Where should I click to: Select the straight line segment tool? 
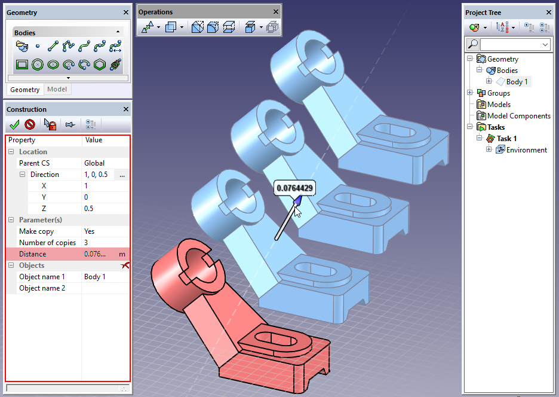[53, 46]
